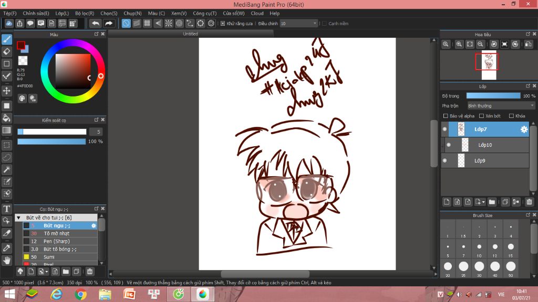Zoom out using the navigator magnifier minus

click(x=480, y=44)
